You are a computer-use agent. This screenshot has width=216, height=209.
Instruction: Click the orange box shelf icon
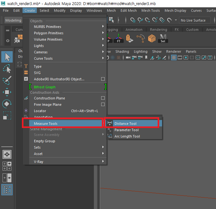click(152, 38)
